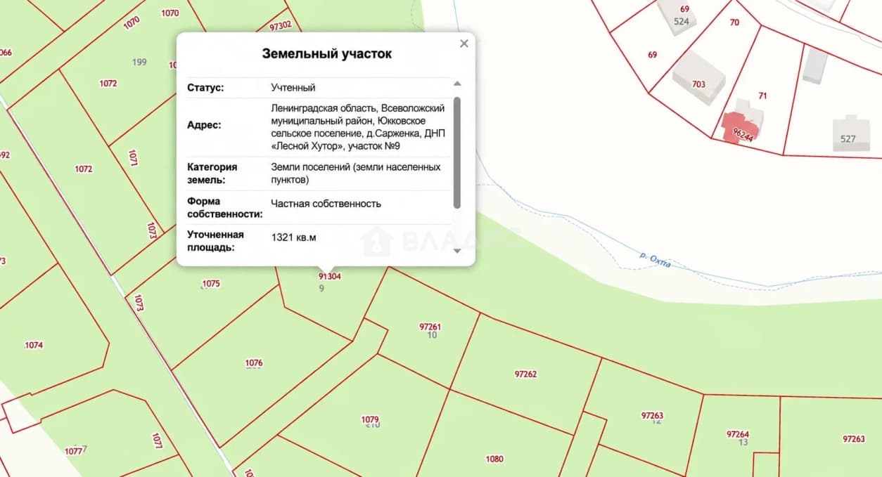
Task: Select parcel 71 on the map
Action: pos(762,96)
